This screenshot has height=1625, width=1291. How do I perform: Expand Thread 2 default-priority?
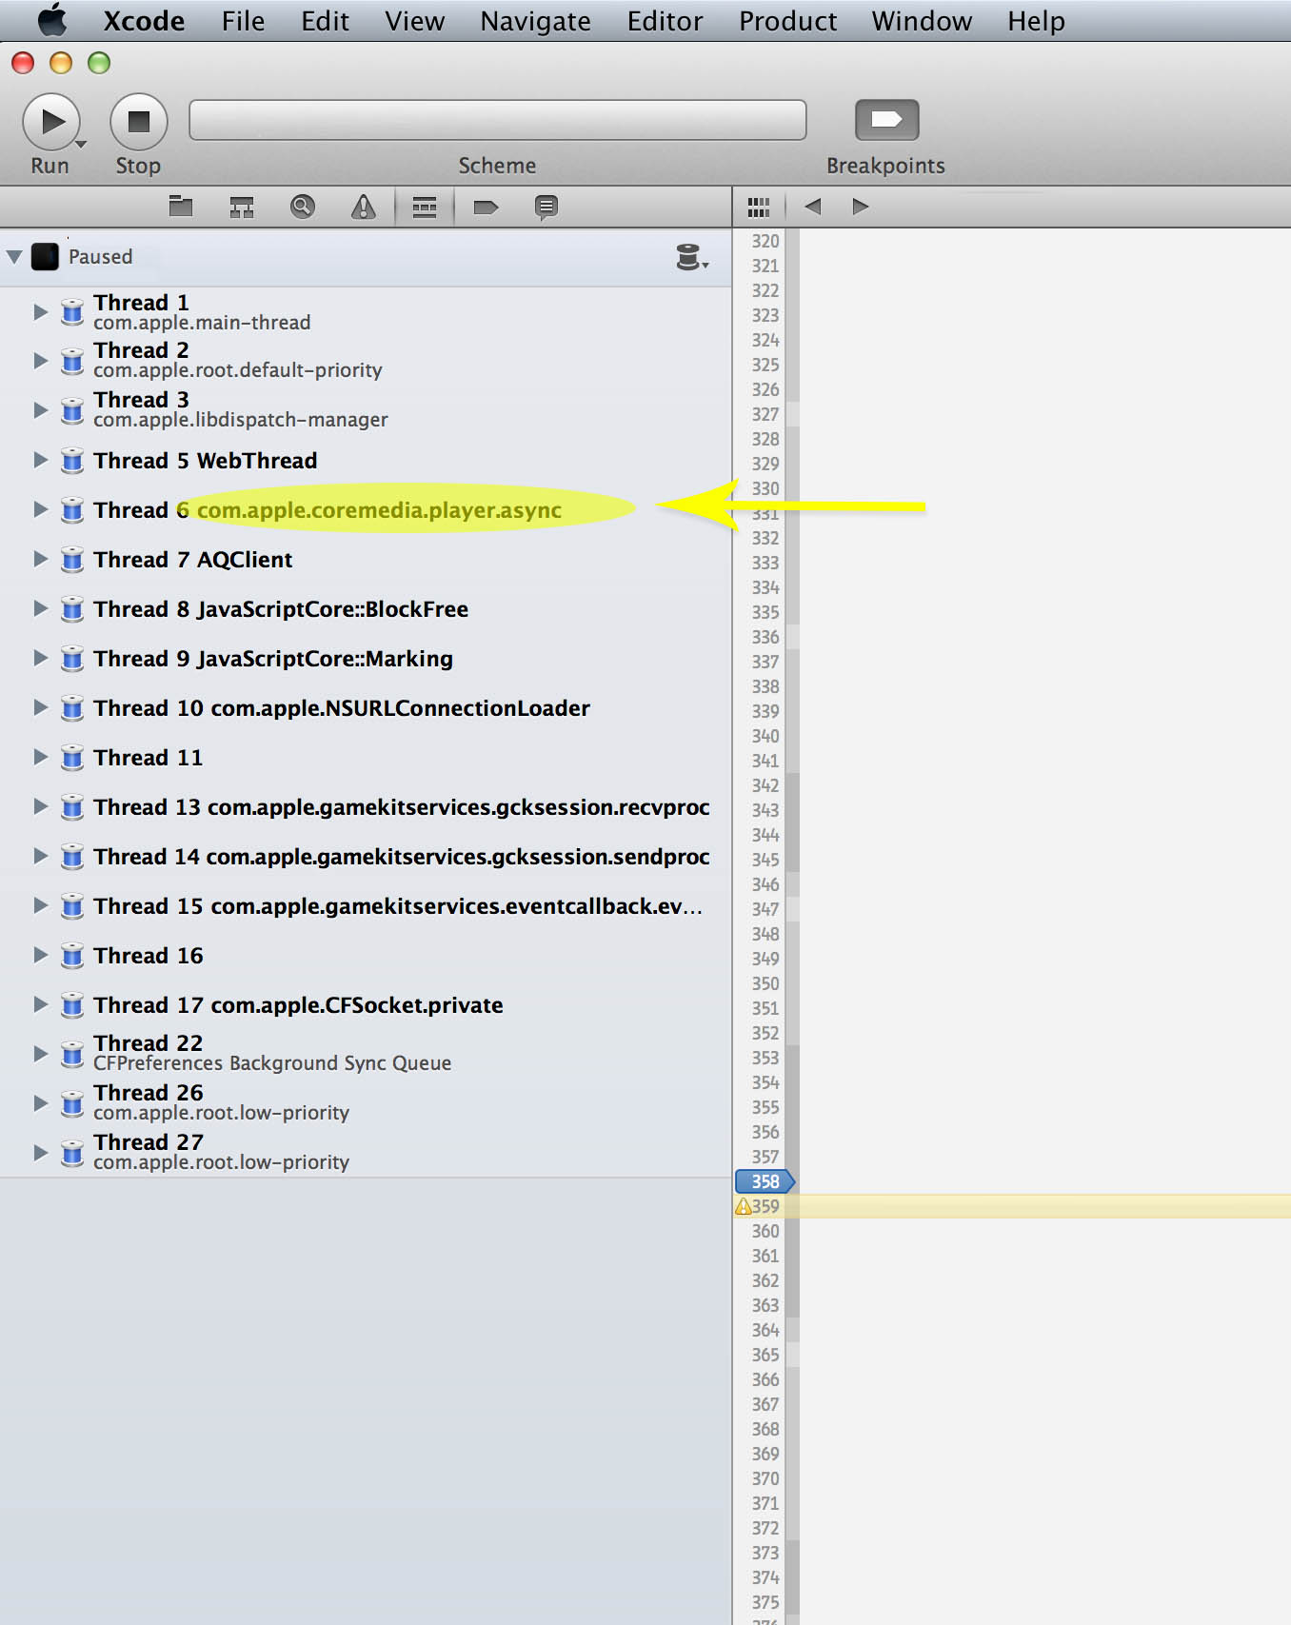tap(40, 360)
